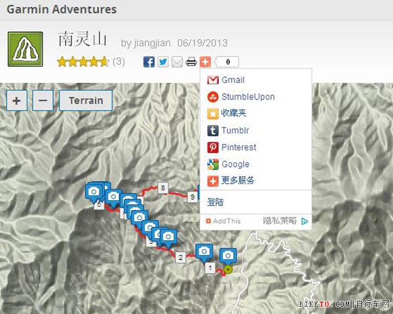Pick Pinterest in the share list

[238, 147]
